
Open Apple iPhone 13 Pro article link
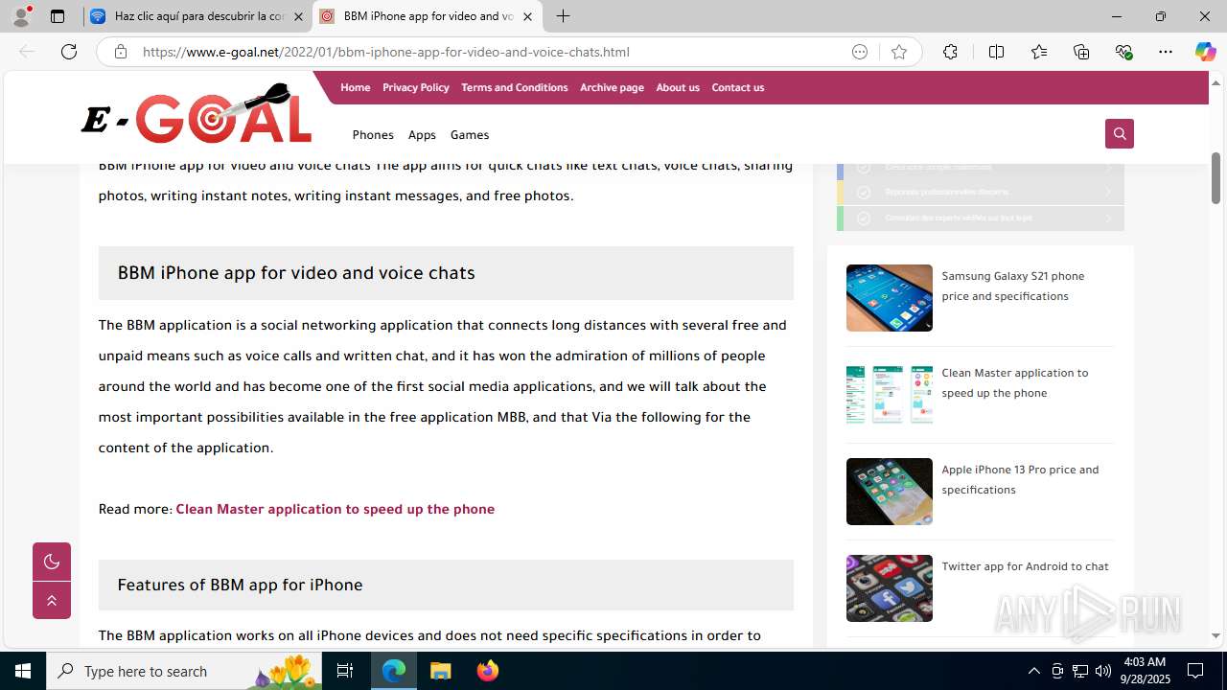pos(1020,479)
